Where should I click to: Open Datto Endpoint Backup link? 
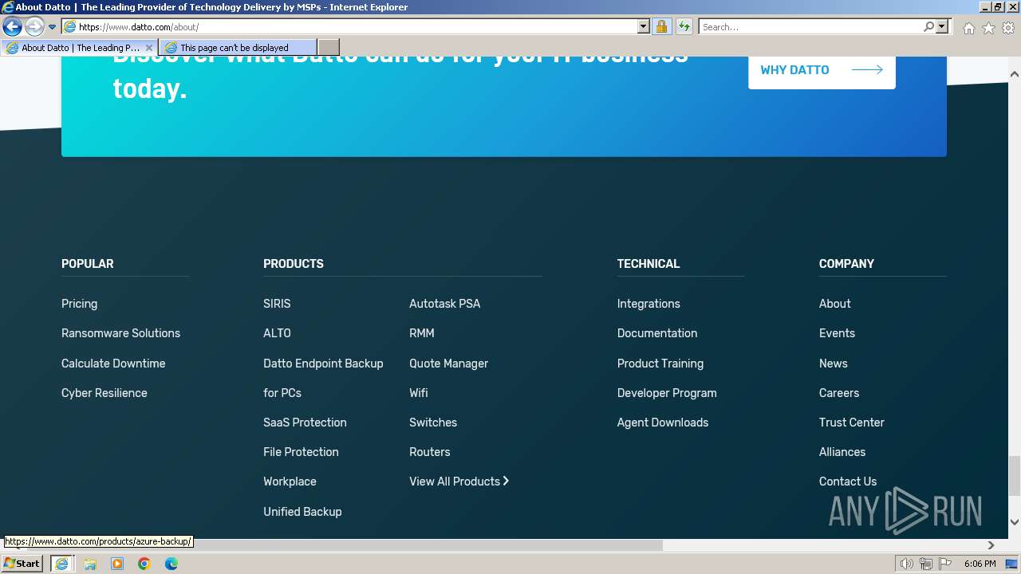point(323,364)
